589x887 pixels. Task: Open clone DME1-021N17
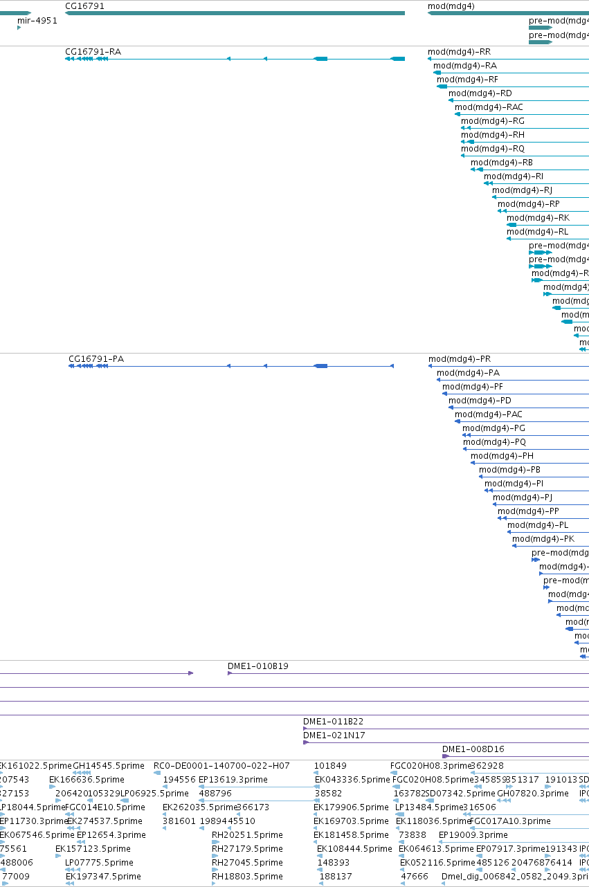tap(334, 735)
